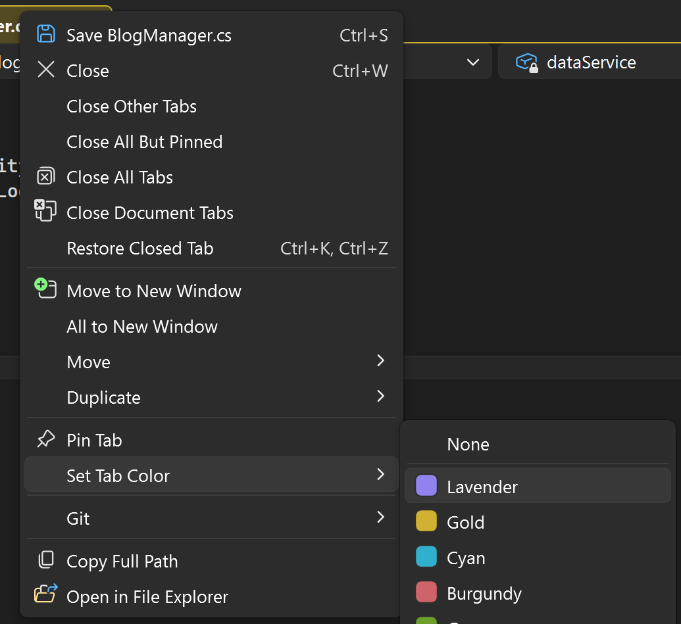Click the Open in File Explorer folder icon
681x624 pixels.
click(45, 596)
